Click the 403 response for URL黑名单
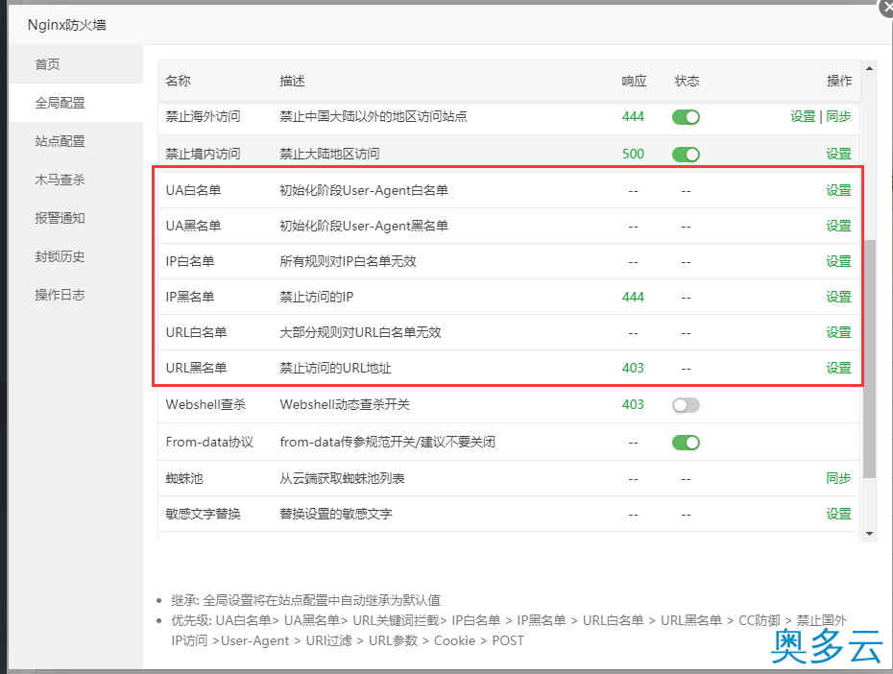The height and width of the screenshot is (674, 893). [x=633, y=368]
